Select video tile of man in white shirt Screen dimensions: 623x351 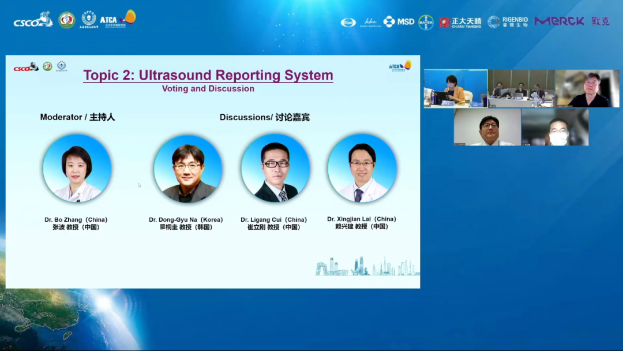tap(487, 128)
